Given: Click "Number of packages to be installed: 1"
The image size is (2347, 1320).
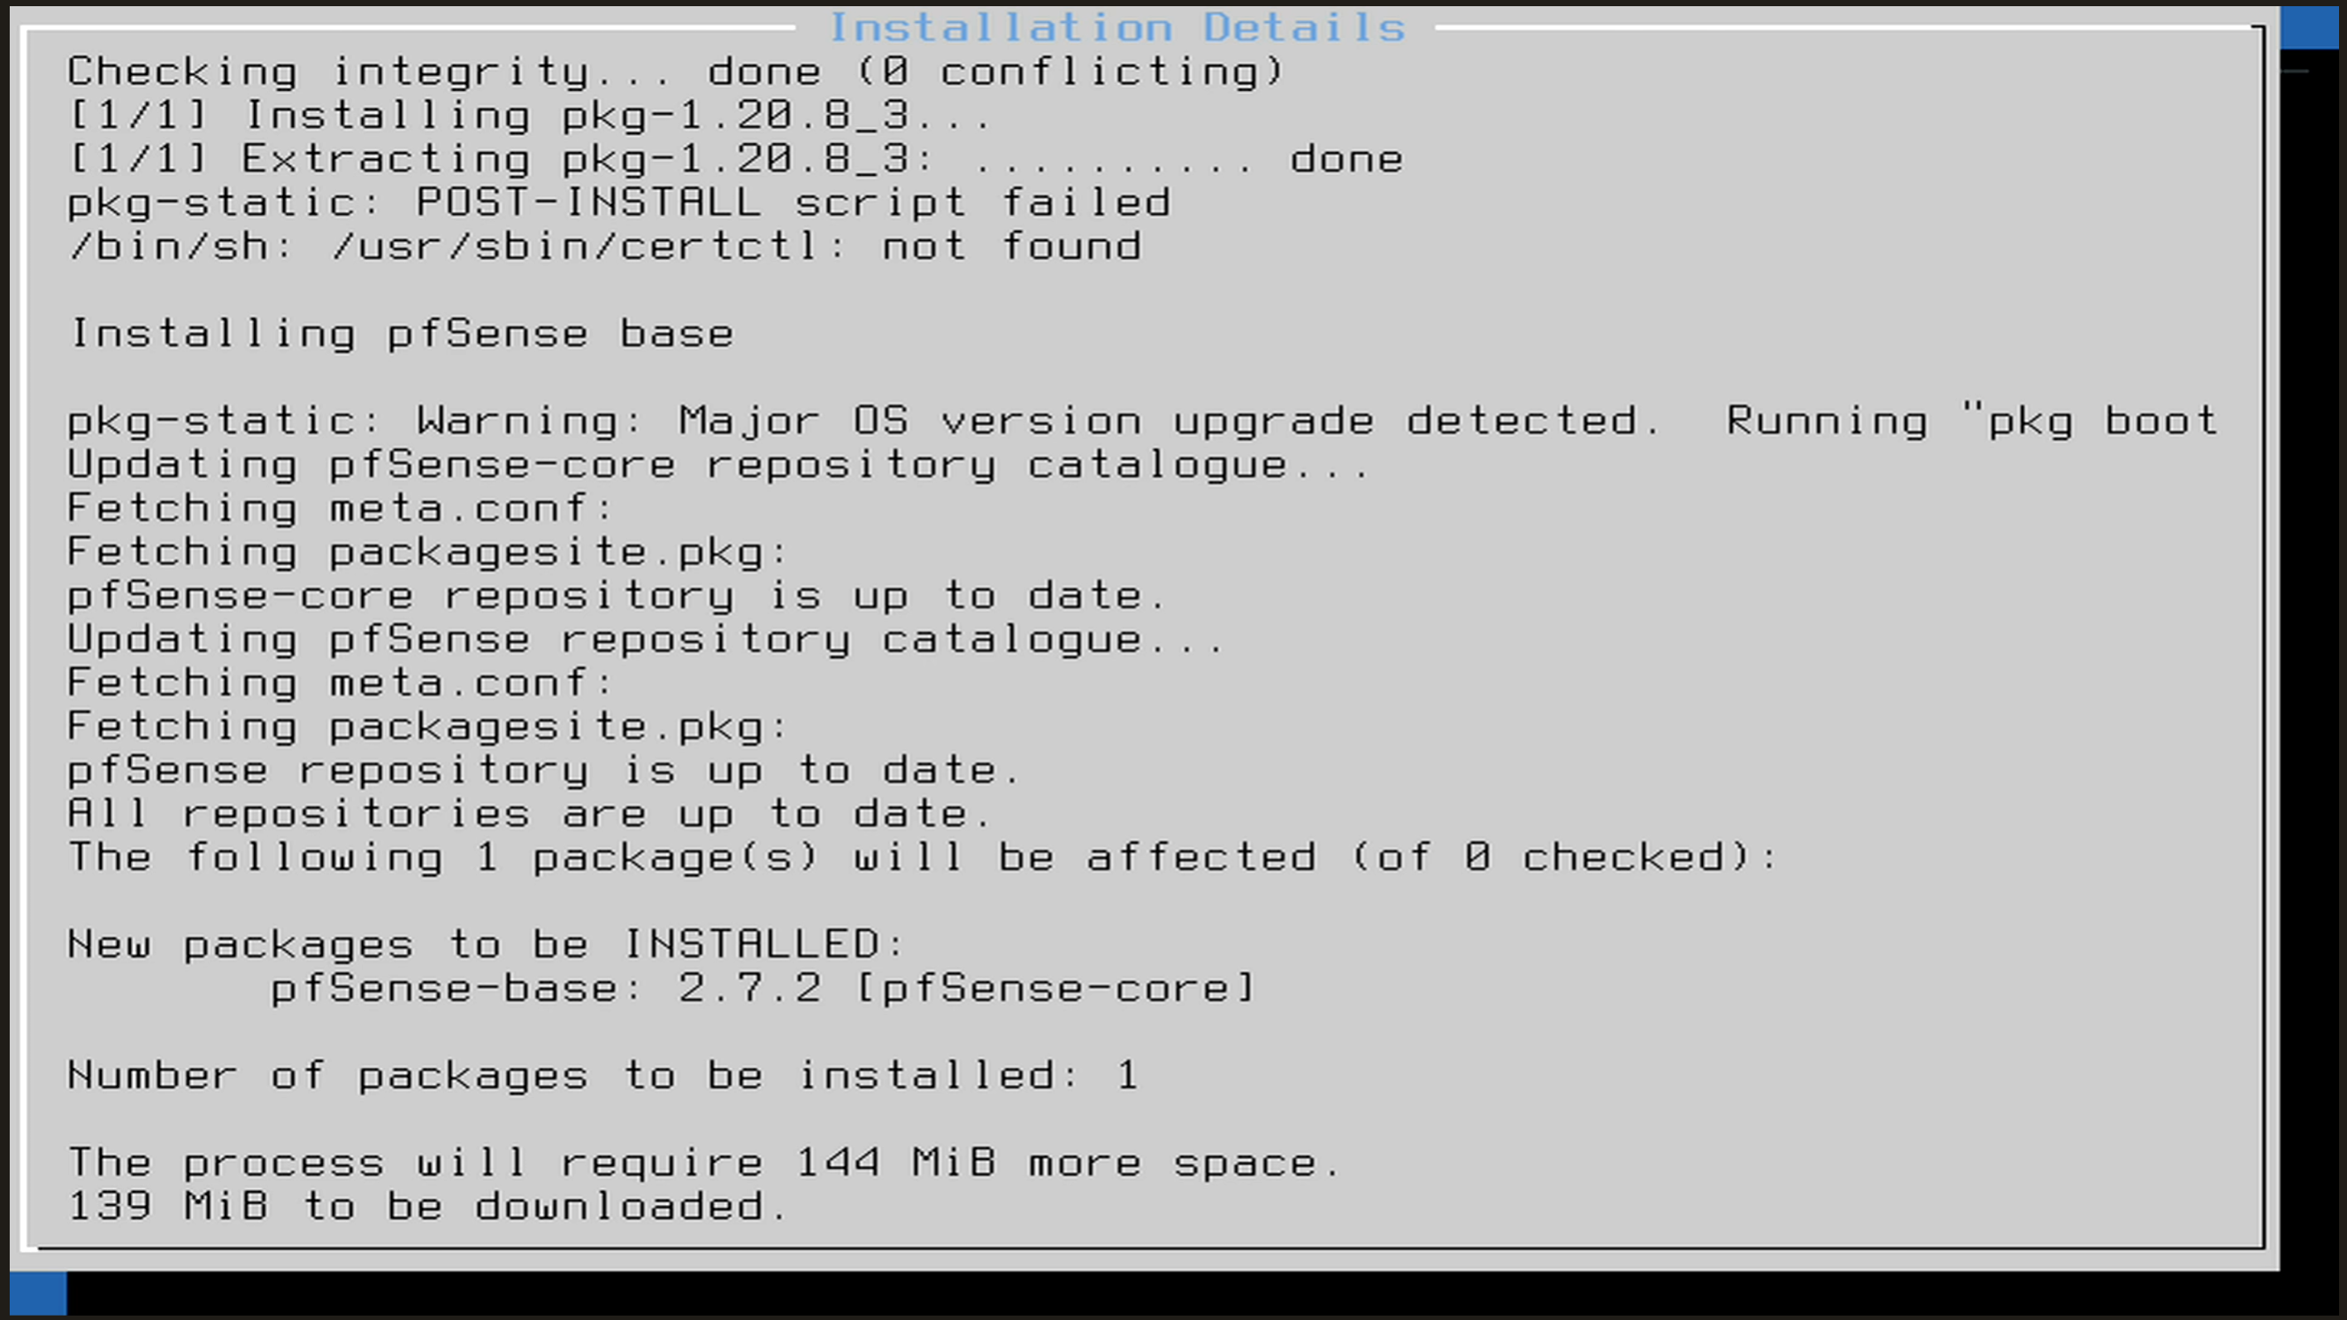Looking at the screenshot, I should tap(602, 1076).
